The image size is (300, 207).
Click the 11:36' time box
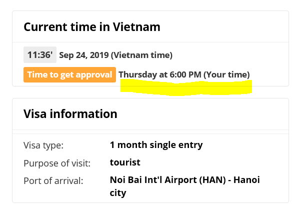click(x=39, y=54)
